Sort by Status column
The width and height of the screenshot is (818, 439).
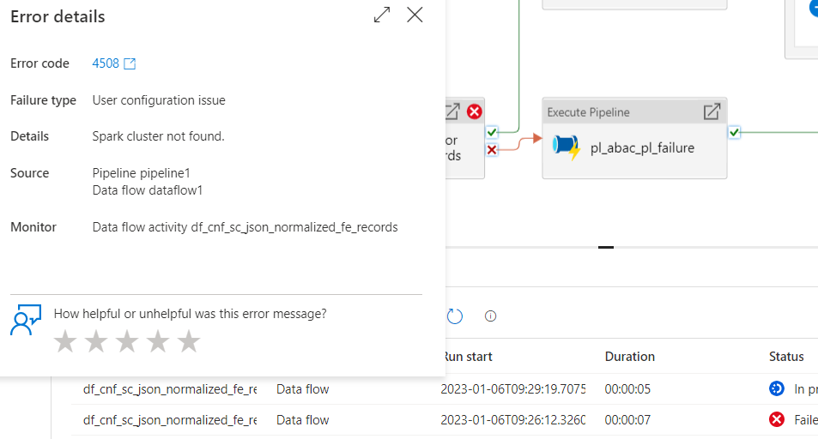pyautogui.click(x=786, y=357)
